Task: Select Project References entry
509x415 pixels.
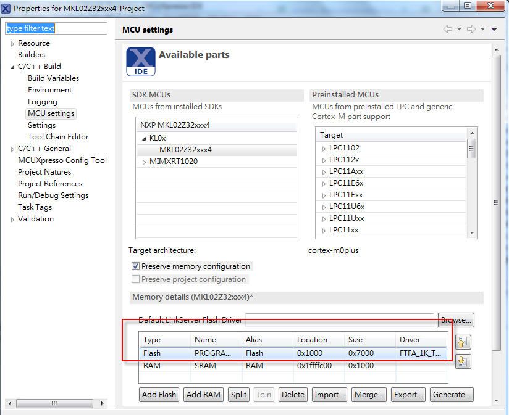Action: click(x=50, y=184)
